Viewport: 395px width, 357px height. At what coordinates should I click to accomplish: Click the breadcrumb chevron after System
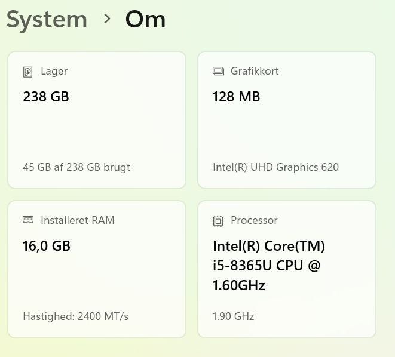click(x=107, y=19)
